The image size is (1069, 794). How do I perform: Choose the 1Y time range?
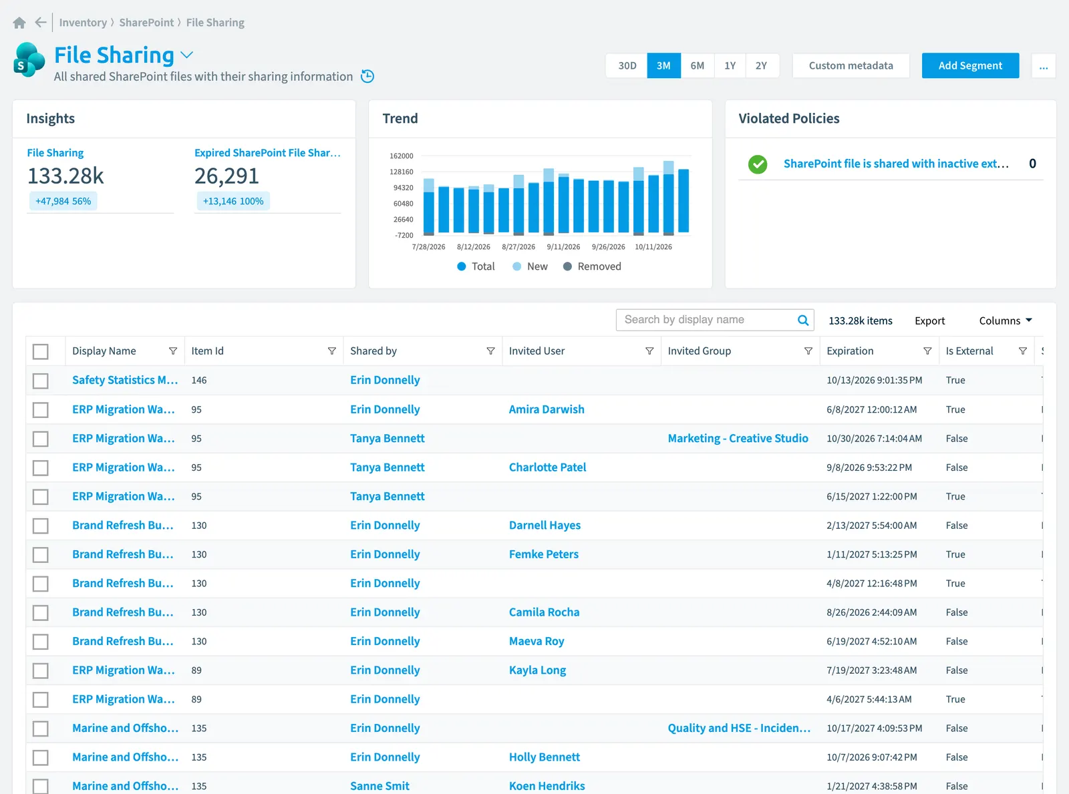pos(730,66)
